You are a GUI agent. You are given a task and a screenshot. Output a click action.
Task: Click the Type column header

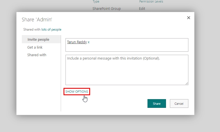(x=96, y=2)
